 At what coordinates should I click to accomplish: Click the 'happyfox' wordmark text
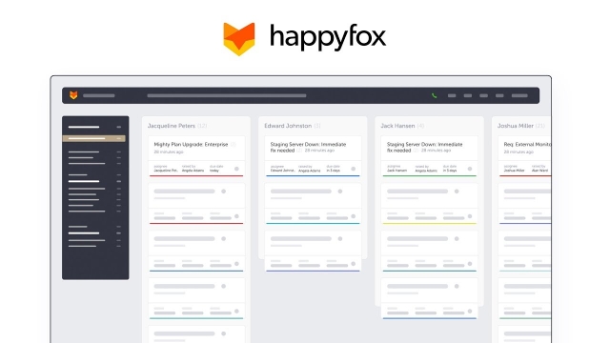(x=328, y=38)
